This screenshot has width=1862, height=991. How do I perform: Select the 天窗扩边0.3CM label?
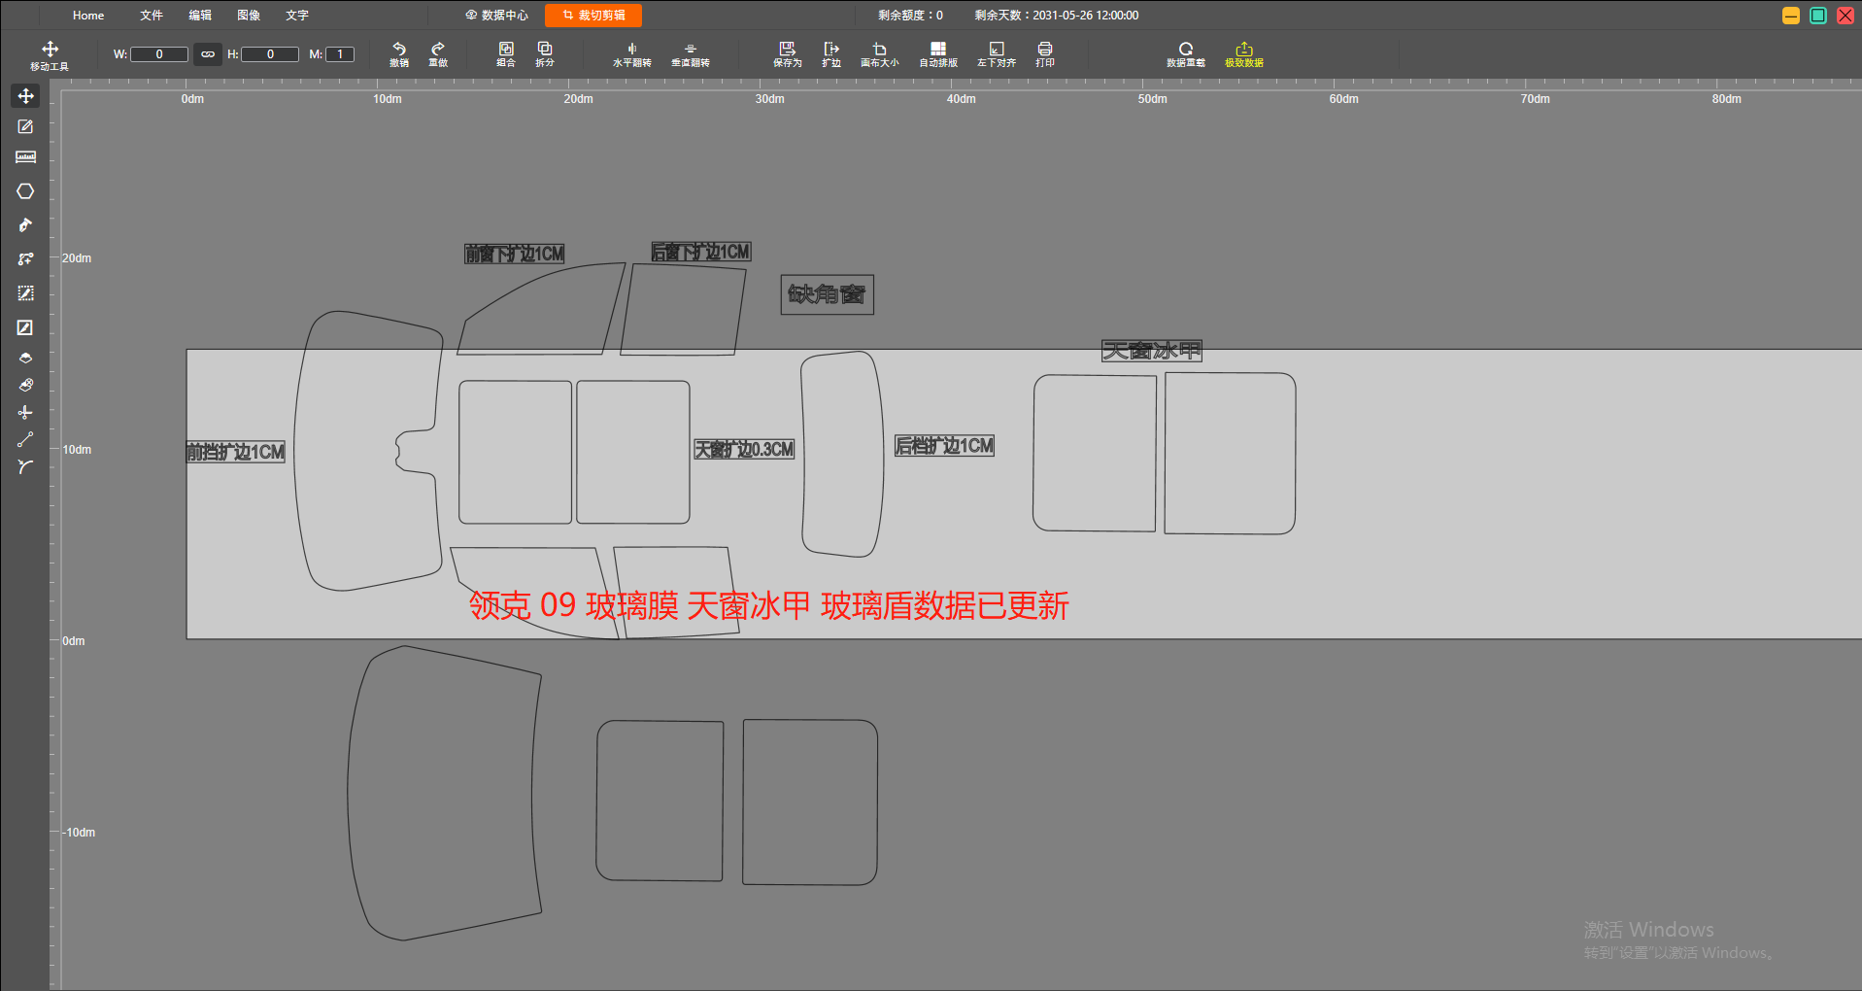tap(744, 449)
